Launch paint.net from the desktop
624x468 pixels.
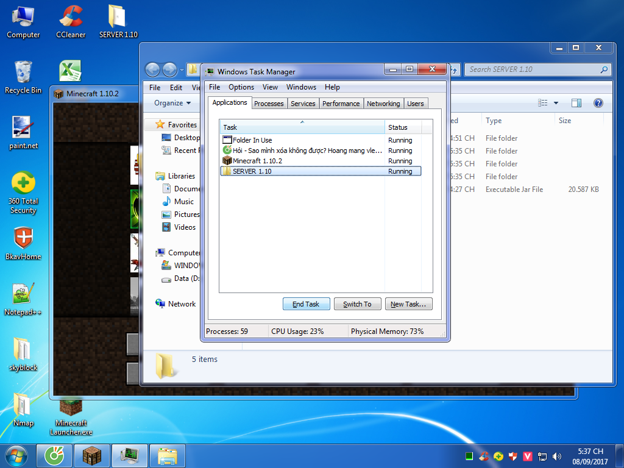[23, 133]
